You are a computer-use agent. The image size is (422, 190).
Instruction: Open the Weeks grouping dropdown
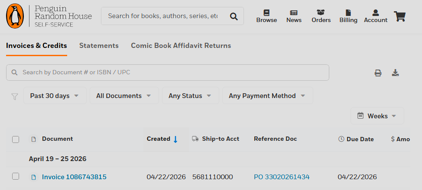tap(377, 116)
